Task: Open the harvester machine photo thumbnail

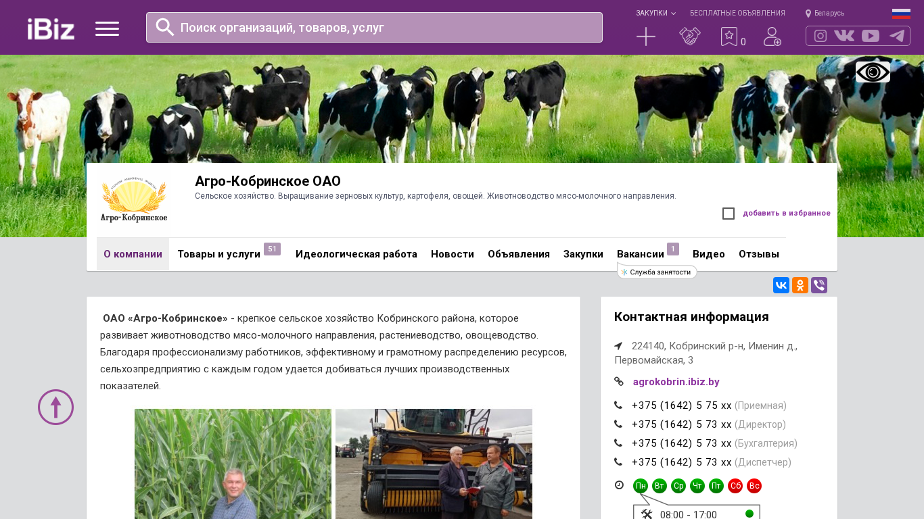Action: tap(434, 464)
